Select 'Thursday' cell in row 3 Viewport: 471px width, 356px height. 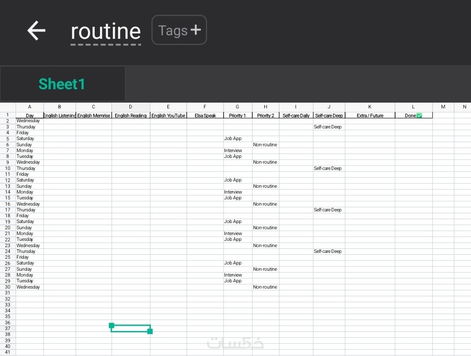click(x=30, y=127)
